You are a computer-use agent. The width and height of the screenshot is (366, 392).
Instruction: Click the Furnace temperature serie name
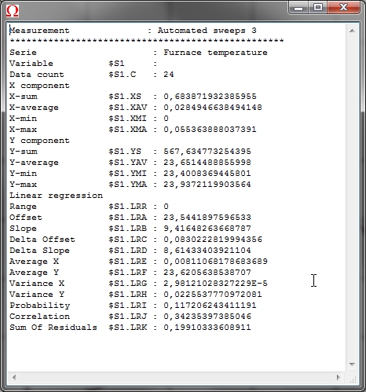(x=215, y=53)
